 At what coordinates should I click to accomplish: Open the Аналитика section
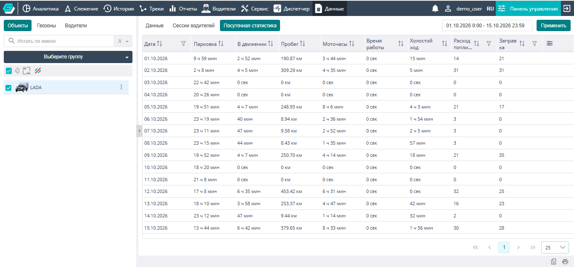[40, 8]
